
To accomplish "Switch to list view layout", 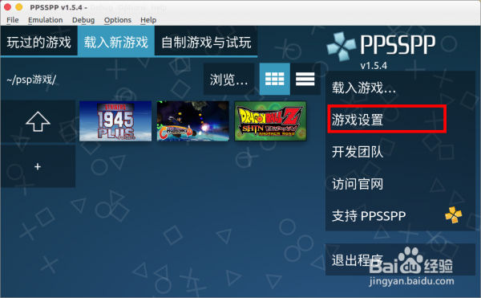I will pyautogui.click(x=305, y=79).
